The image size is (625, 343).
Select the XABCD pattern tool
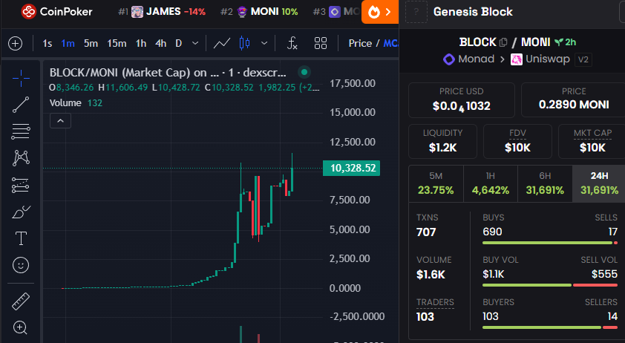click(x=21, y=158)
